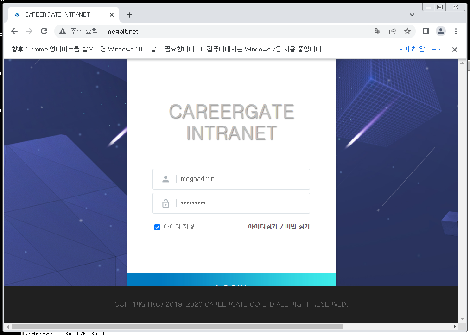
Task: Click the CAREERGATE INTRANET heading
Action: coord(231,122)
